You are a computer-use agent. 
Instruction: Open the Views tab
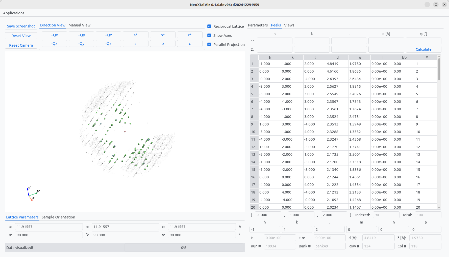pyautogui.click(x=289, y=25)
